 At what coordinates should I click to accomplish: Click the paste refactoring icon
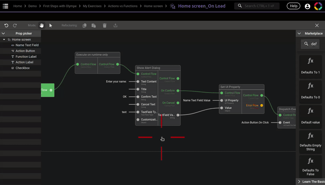(94, 26)
